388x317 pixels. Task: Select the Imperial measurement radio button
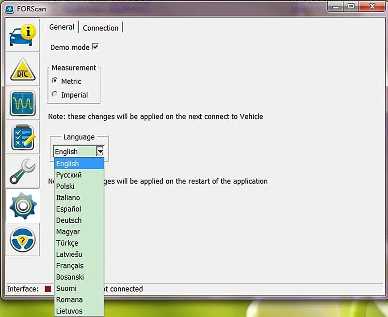pyautogui.click(x=54, y=94)
